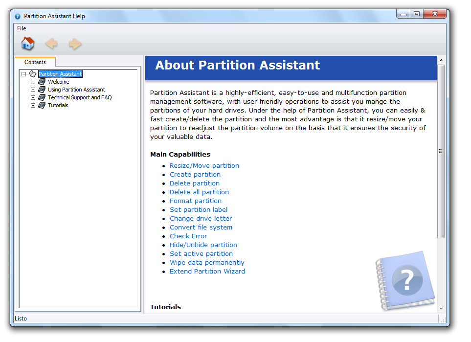Screen dimensions: 471x342
Task: Click the scrollbar down arrow in help pane
Action: coord(441,309)
